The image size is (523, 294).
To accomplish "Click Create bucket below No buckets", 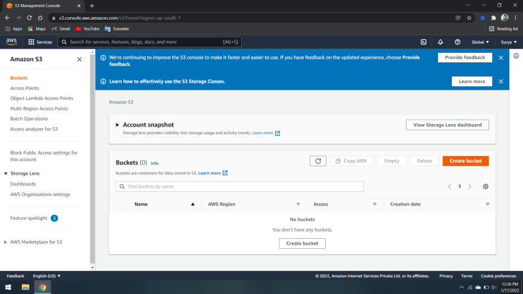I will click(x=302, y=244).
